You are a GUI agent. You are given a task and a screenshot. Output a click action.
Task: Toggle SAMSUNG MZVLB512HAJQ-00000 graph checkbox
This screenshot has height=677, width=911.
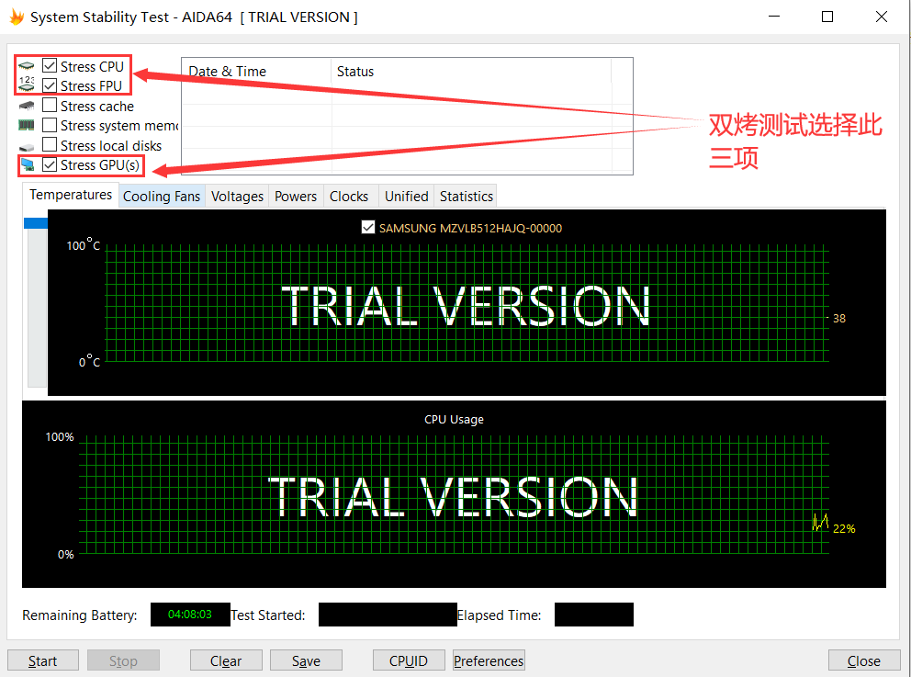(x=367, y=227)
